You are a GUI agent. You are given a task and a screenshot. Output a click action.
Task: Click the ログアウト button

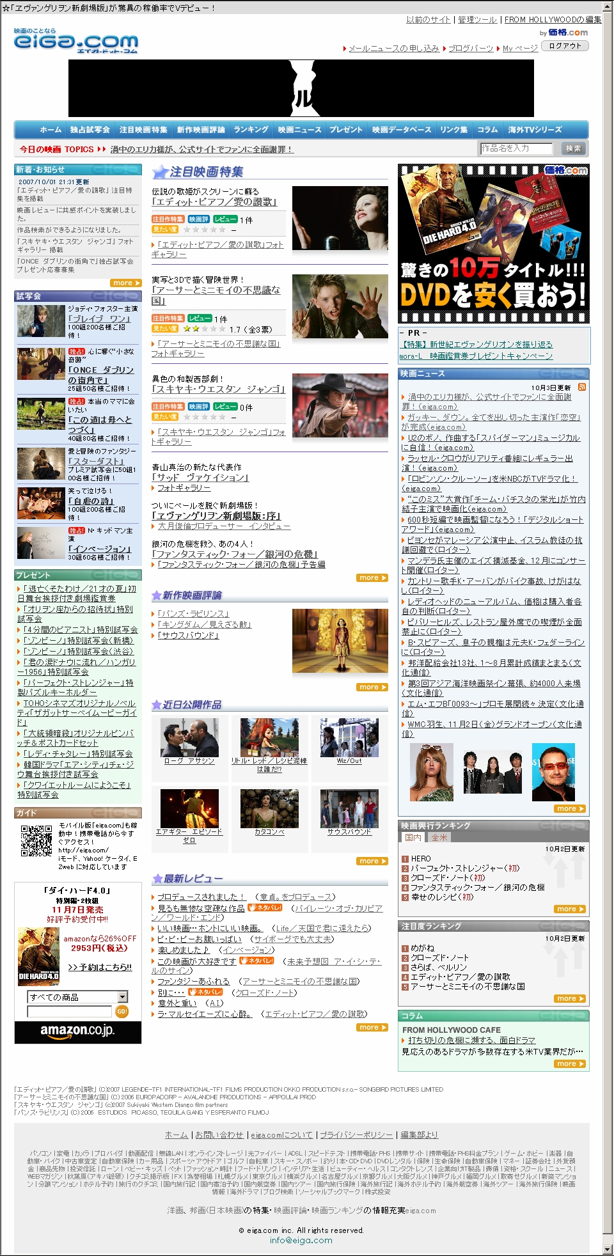tap(565, 46)
